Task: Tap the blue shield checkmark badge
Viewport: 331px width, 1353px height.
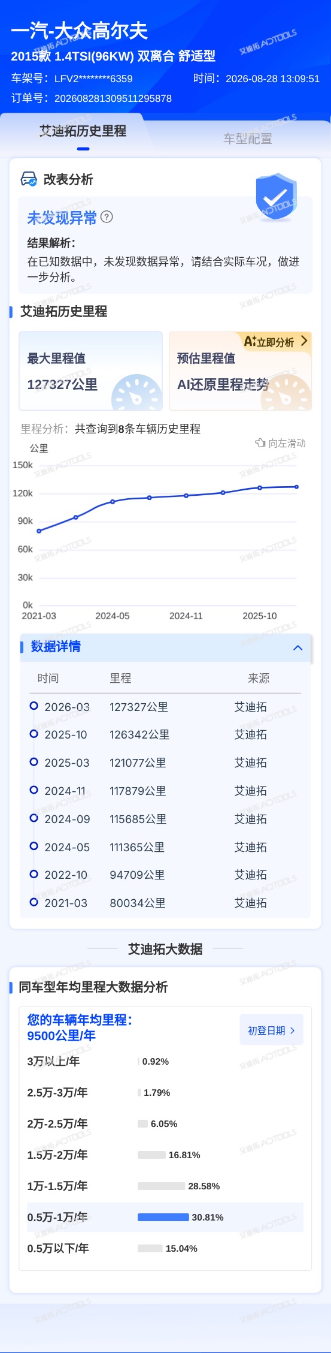Action: pyautogui.click(x=276, y=197)
